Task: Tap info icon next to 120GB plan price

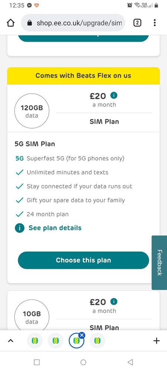Action: (x=114, y=96)
